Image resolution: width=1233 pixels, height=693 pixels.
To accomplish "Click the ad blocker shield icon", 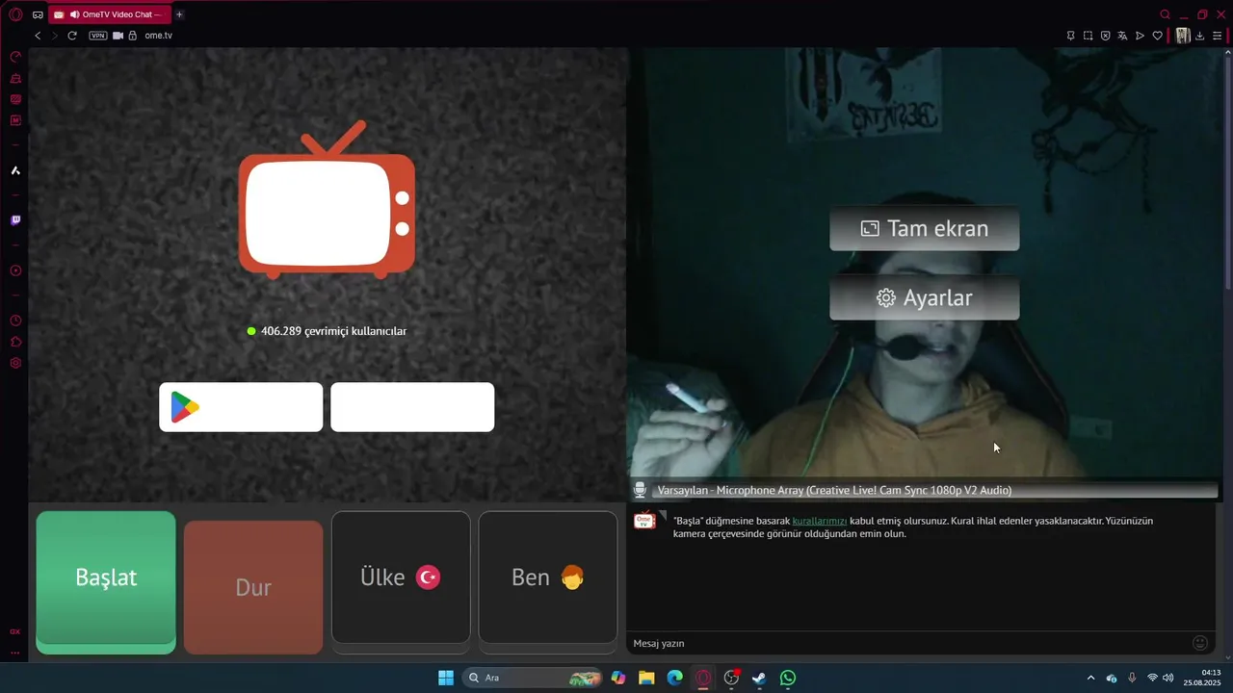I will [1105, 36].
